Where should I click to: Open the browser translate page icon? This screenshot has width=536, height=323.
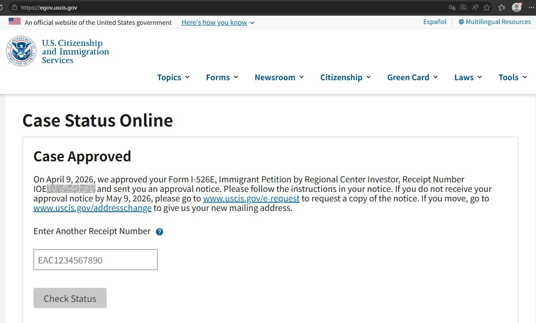452,7
